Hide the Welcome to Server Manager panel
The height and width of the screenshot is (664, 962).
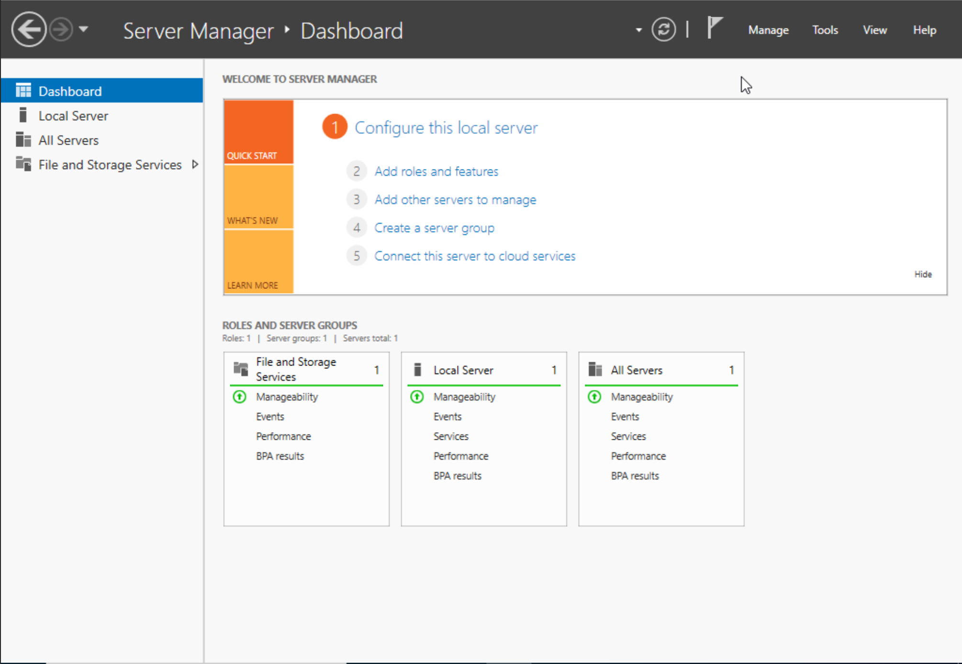(x=923, y=274)
